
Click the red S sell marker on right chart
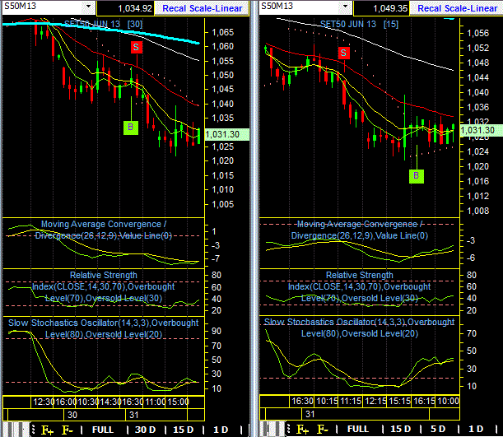tap(344, 53)
